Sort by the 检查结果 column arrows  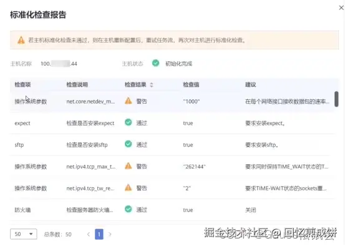pyautogui.click(x=152, y=85)
